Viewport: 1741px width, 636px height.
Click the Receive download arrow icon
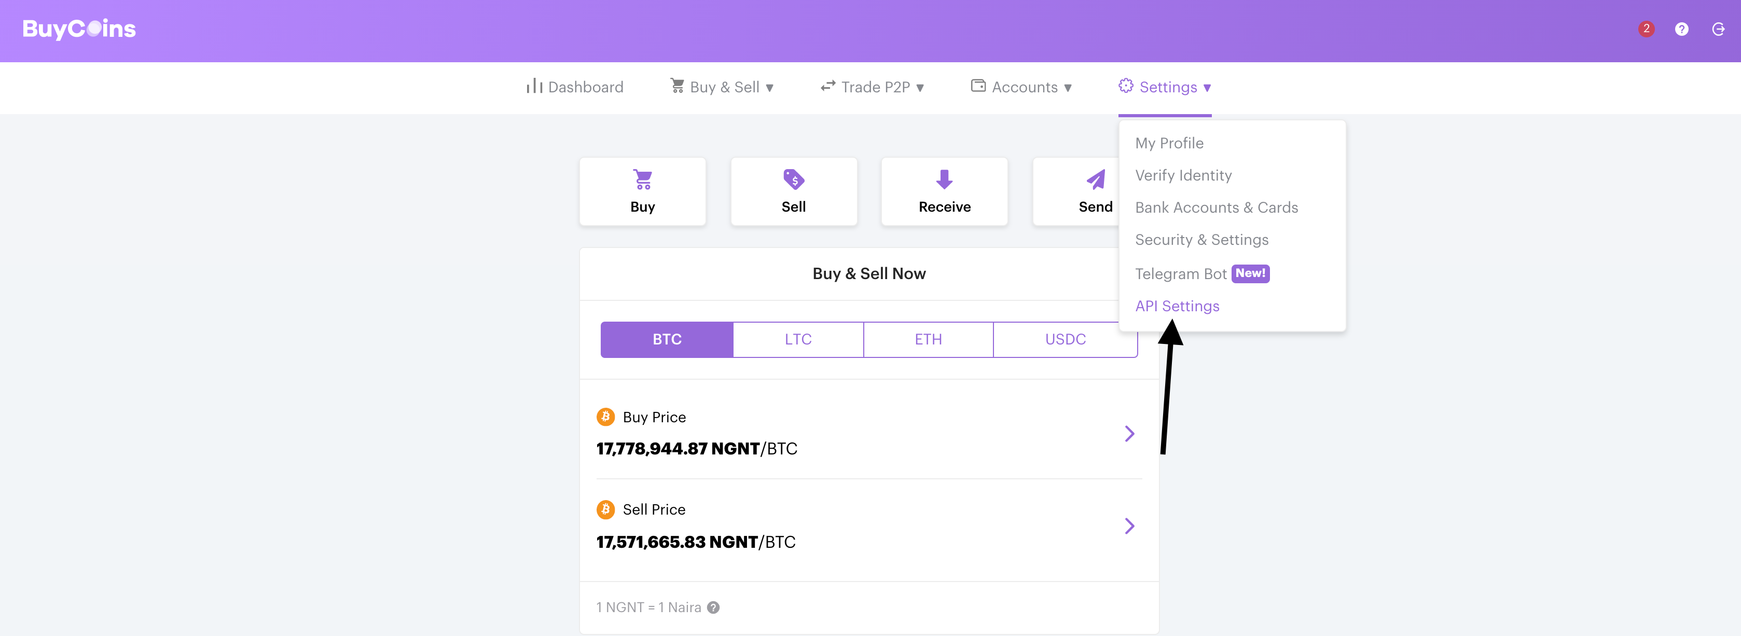click(943, 178)
